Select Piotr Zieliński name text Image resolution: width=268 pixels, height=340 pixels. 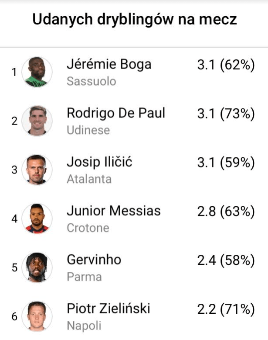pos(109,309)
